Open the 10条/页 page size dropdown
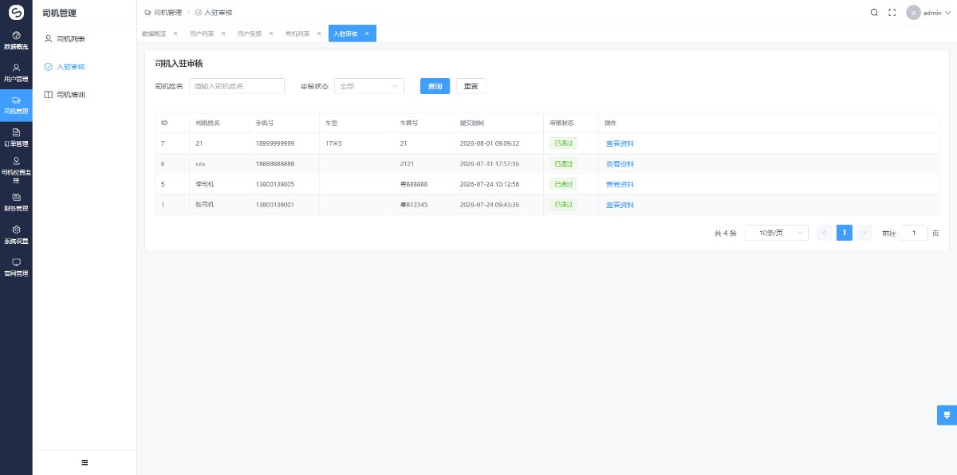The height and width of the screenshot is (475, 957). tap(777, 233)
